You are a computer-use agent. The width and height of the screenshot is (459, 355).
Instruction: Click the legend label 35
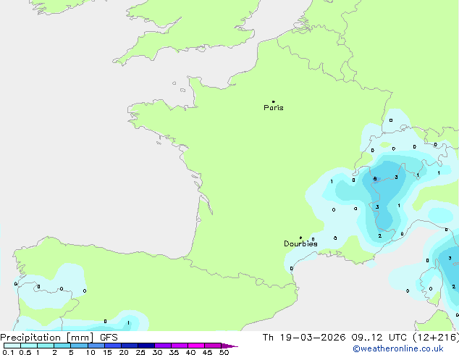click(x=174, y=352)
